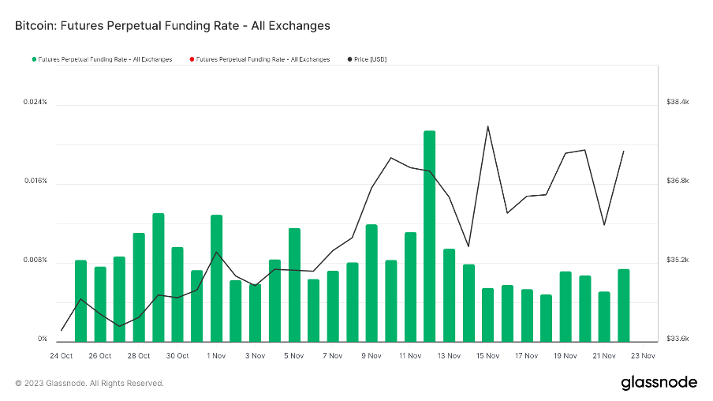This screenshot has width=713, height=401.
Task: Click the $38.4k right axis label
Action: coord(678,103)
